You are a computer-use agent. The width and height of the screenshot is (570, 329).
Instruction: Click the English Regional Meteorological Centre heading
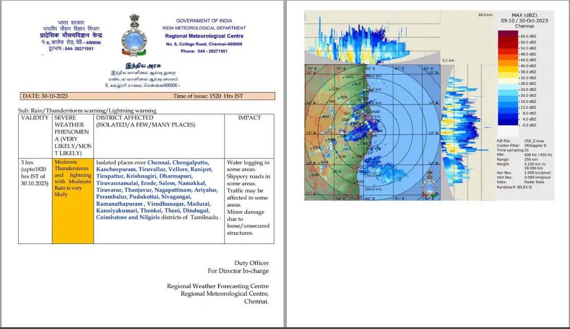[204, 36]
